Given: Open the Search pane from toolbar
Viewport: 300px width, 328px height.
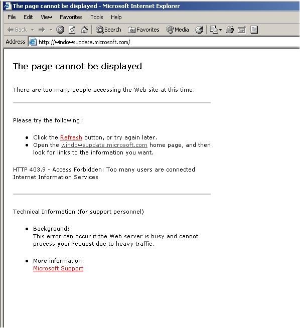Looking at the screenshot, I should point(108,30).
